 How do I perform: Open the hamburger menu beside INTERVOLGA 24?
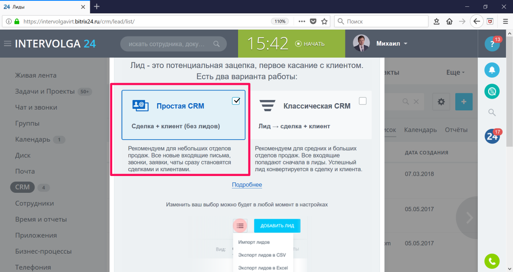(x=7, y=44)
